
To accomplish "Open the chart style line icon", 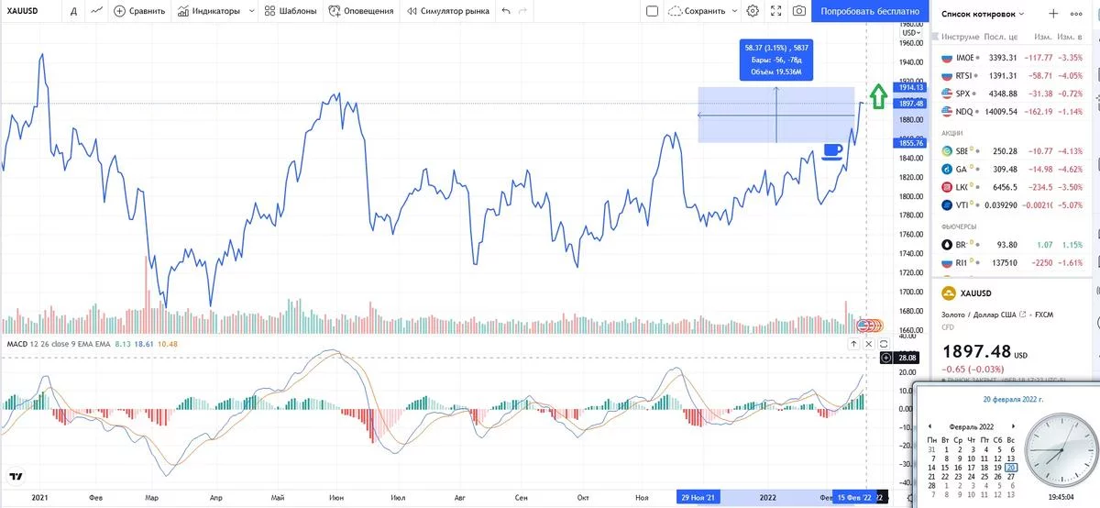I will click(96, 12).
